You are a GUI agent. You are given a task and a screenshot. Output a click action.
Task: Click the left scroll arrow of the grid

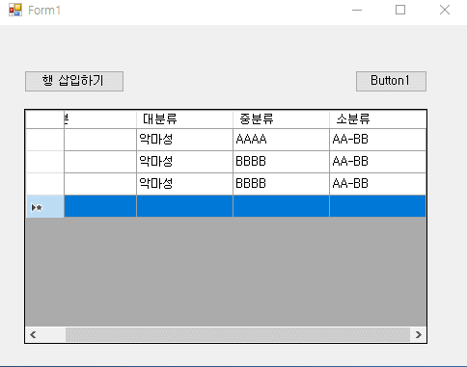click(x=33, y=334)
